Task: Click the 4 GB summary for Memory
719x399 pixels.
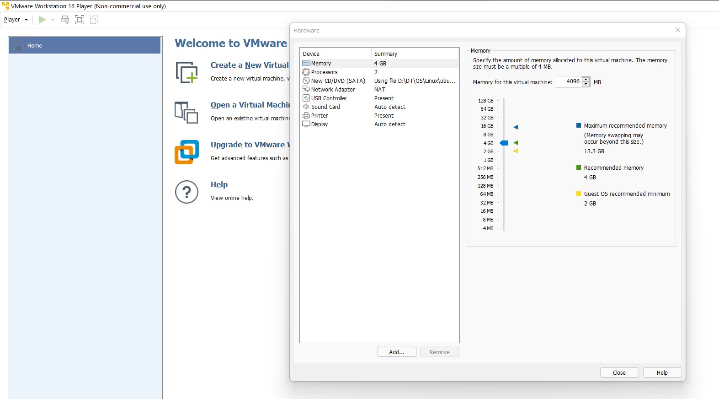Action: (380, 64)
